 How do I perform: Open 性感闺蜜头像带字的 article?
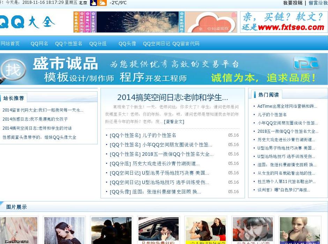coord(39,137)
